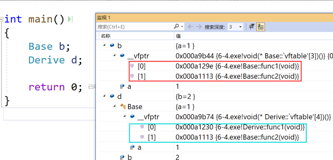
Task: Click the purple cube icon of Derive::func1 [0] row
Action: (x=142, y=127)
